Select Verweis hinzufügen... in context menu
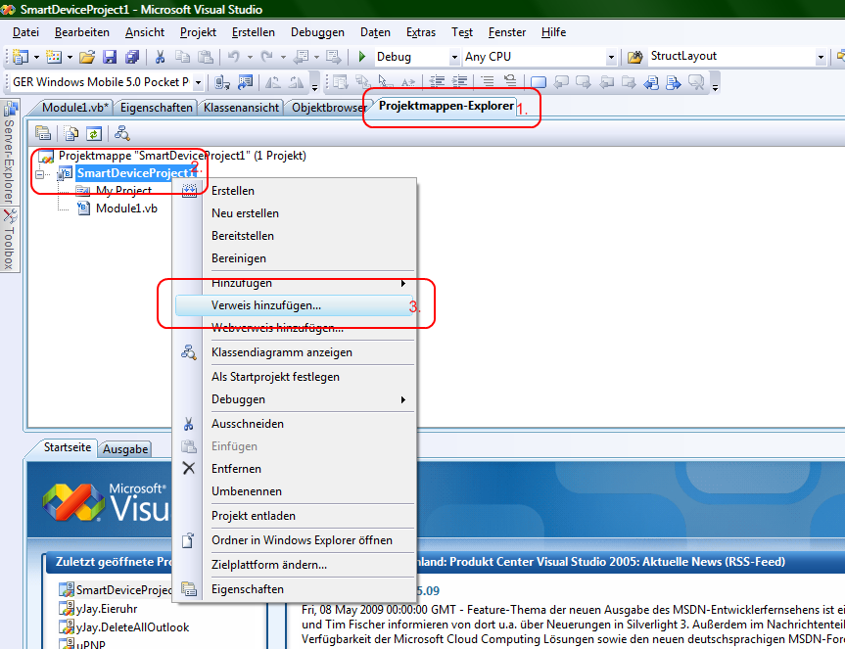This screenshot has width=845, height=649. click(x=295, y=305)
